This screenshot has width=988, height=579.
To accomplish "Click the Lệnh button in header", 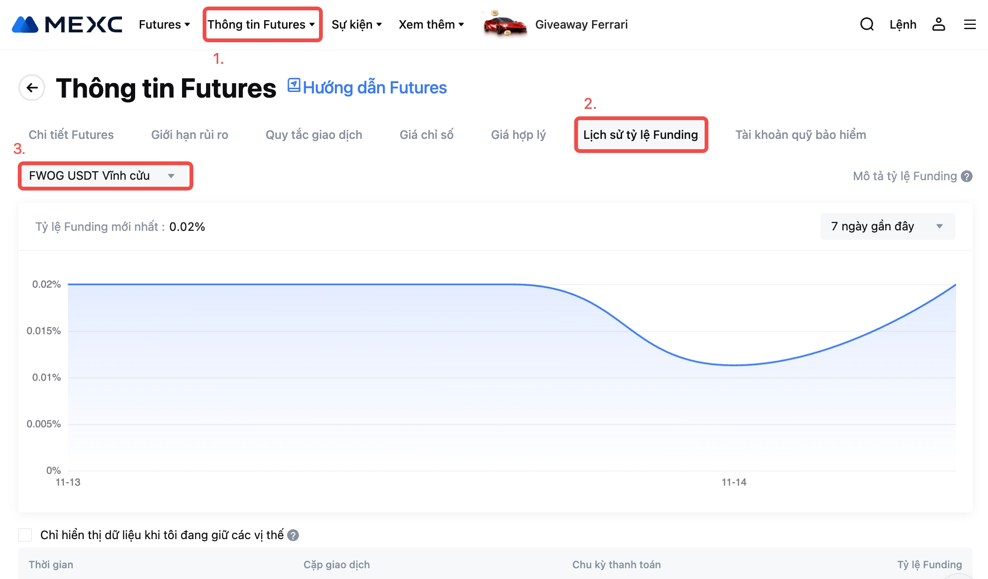I will [903, 24].
